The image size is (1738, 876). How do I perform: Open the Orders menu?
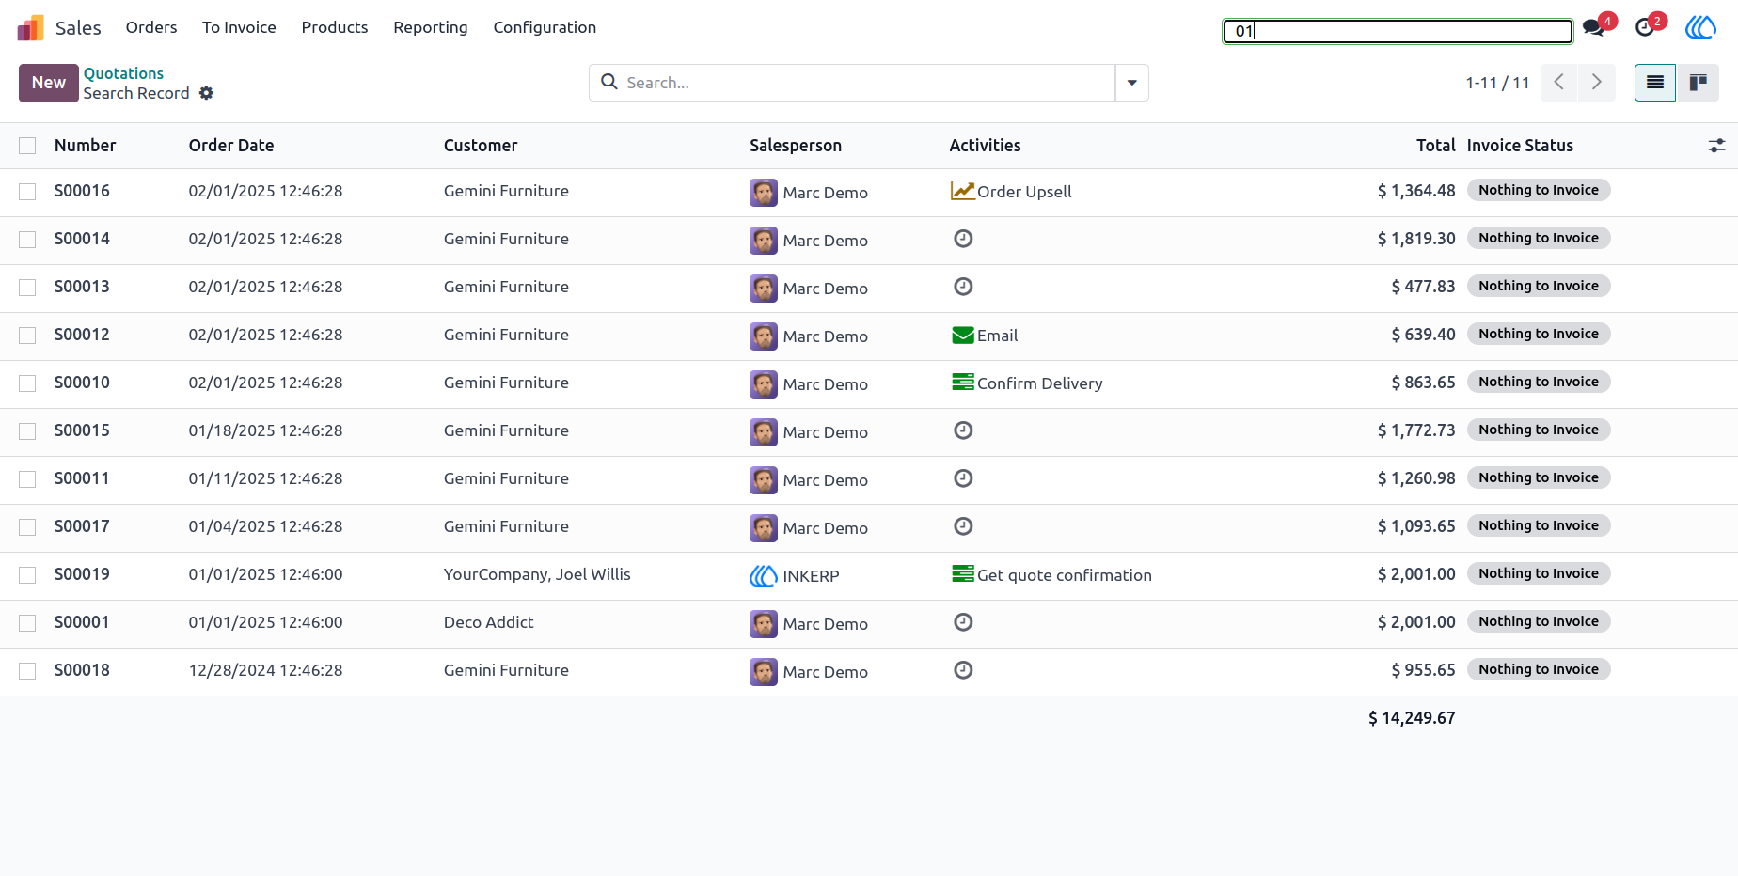point(151,27)
